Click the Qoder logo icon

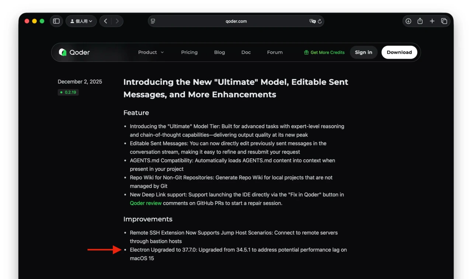point(63,52)
